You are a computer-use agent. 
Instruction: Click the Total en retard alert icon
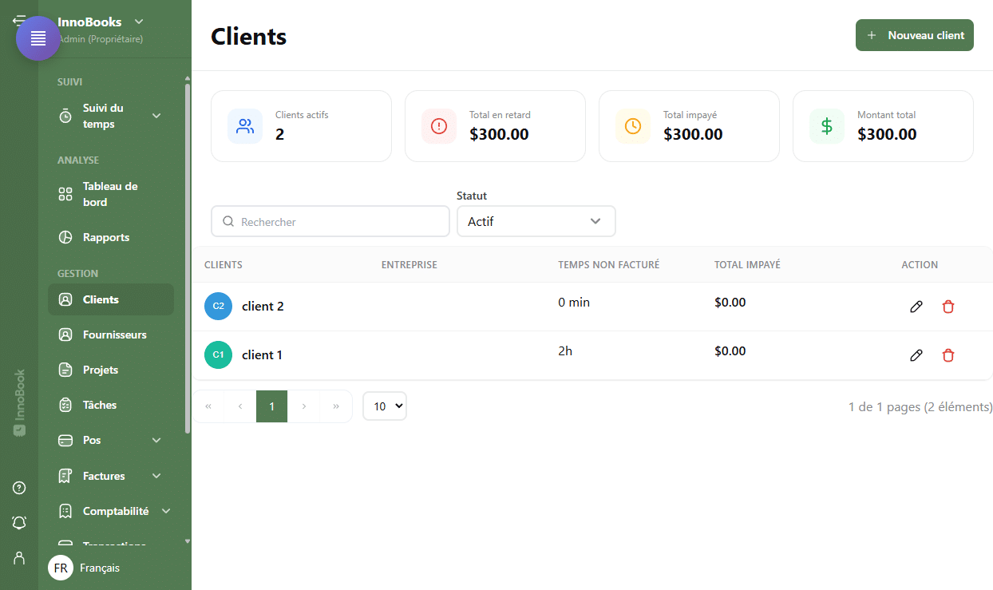[439, 126]
